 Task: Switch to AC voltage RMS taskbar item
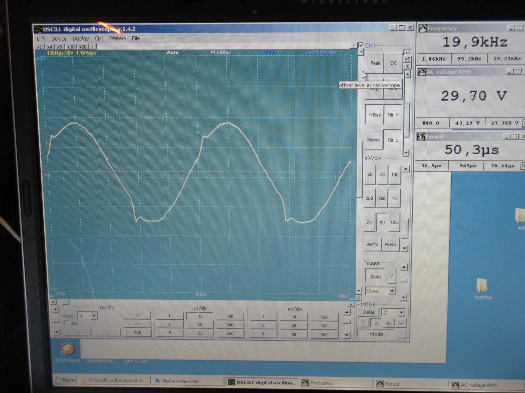pyautogui.click(x=488, y=385)
